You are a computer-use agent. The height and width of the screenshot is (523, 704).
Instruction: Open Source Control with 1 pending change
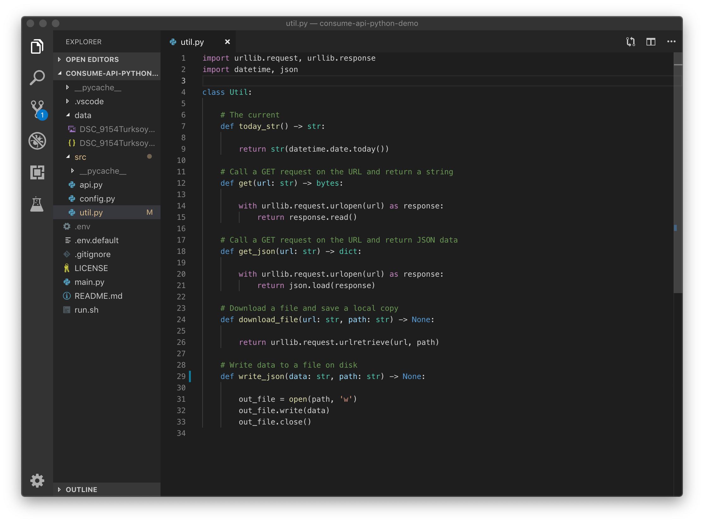[37, 109]
